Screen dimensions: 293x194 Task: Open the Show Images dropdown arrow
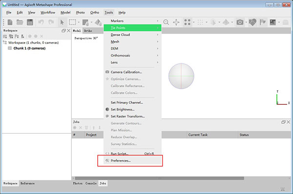tap(279, 22)
